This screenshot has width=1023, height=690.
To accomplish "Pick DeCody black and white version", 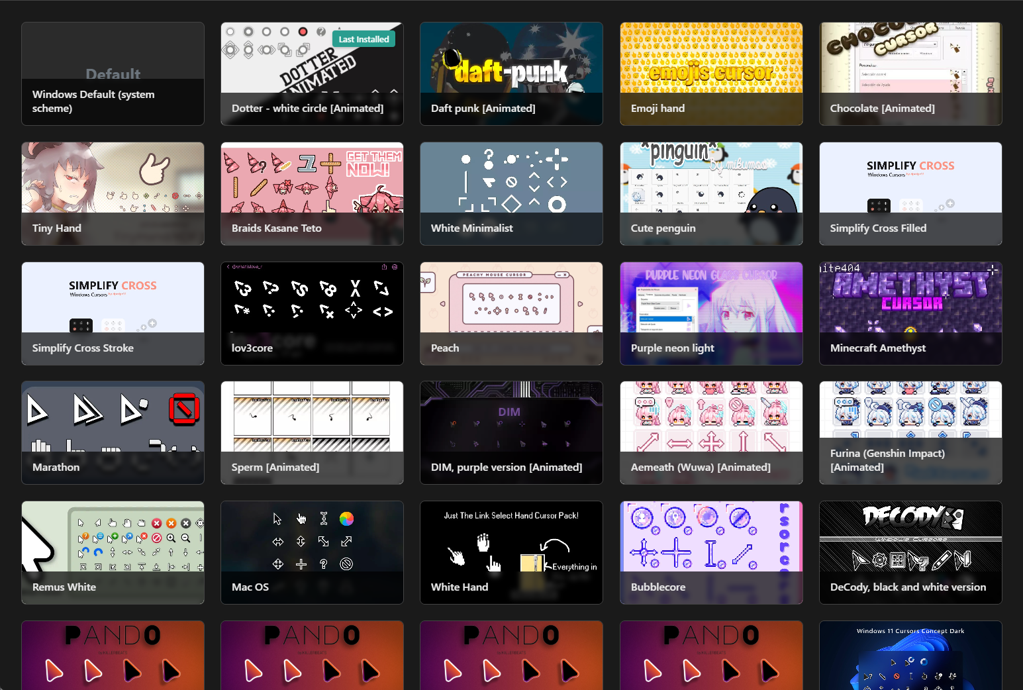I will (x=910, y=552).
